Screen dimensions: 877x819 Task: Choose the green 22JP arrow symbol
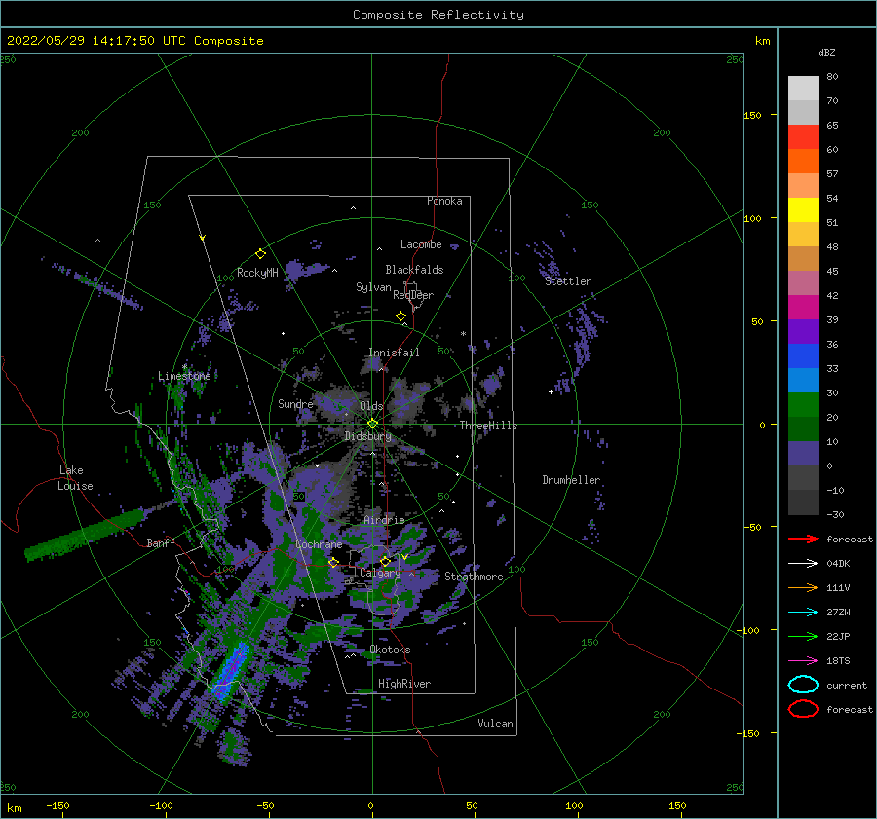803,636
